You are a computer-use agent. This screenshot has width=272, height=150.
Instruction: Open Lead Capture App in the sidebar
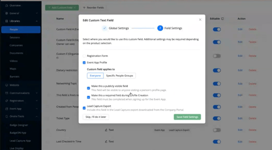(20, 141)
